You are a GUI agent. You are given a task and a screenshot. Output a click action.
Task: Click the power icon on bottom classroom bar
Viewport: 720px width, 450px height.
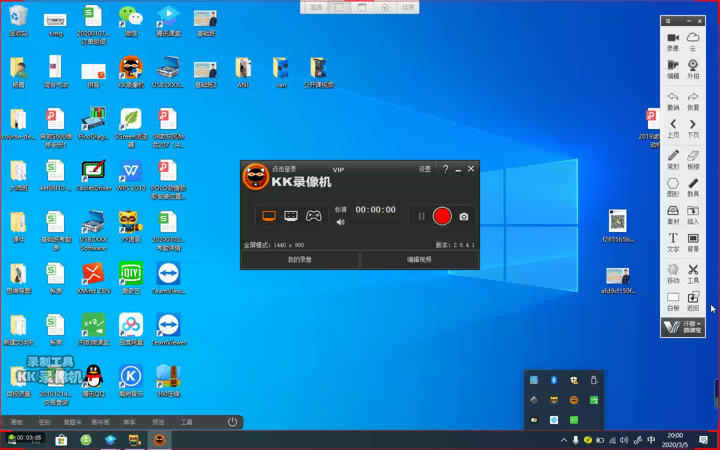coord(232,421)
